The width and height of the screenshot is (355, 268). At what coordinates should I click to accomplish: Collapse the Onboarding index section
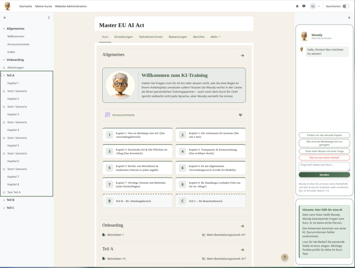click(4, 60)
